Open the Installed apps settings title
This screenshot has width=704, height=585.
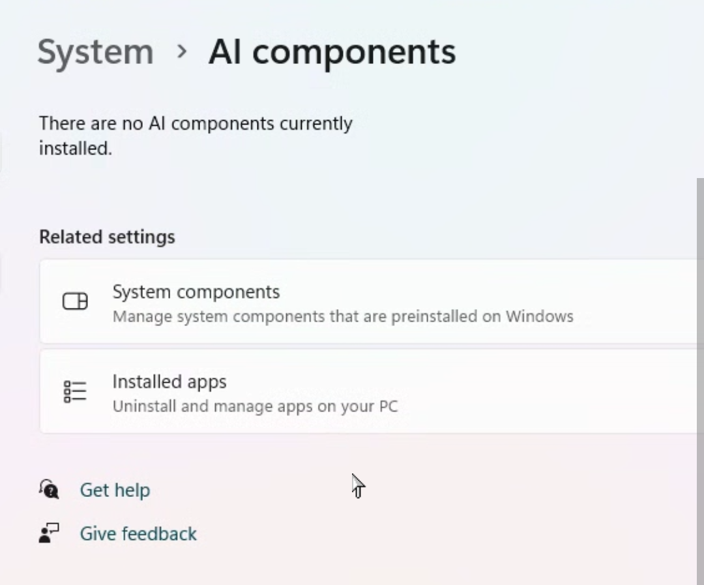pyautogui.click(x=169, y=382)
